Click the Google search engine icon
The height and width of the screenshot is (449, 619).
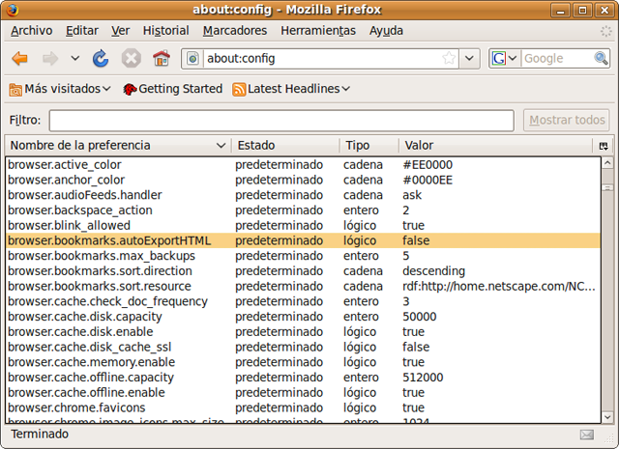click(500, 59)
